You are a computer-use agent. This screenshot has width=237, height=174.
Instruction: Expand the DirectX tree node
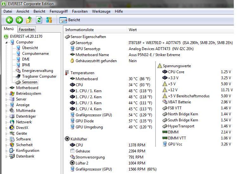coord(6,128)
